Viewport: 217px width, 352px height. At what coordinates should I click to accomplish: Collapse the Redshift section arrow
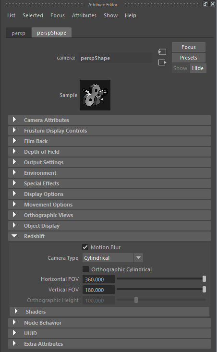click(x=14, y=236)
